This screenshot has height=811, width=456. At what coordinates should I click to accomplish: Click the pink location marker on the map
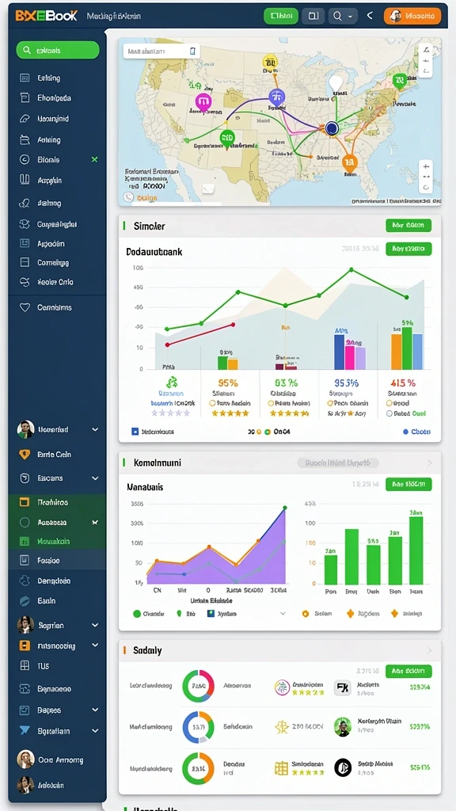click(203, 102)
